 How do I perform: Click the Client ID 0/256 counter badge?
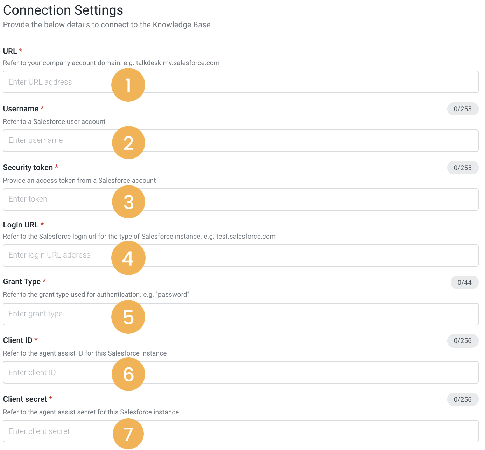coord(463,340)
